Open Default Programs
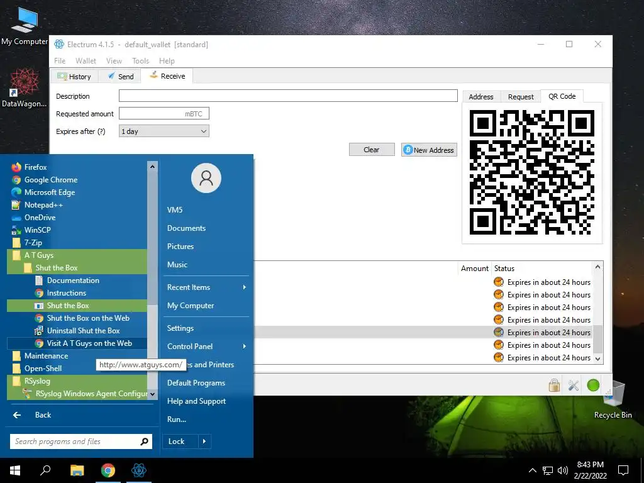 click(196, 383)
